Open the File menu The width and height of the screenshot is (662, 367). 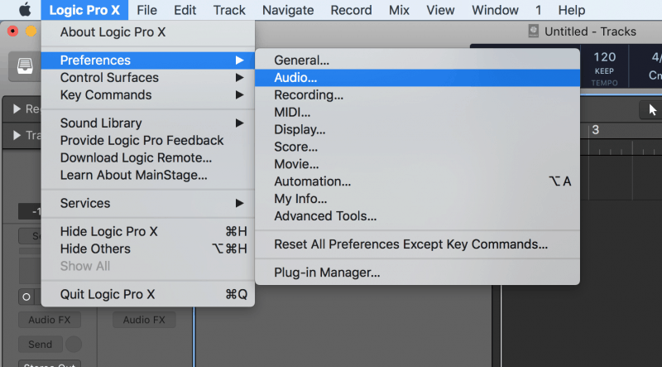[x=147, y=10]
